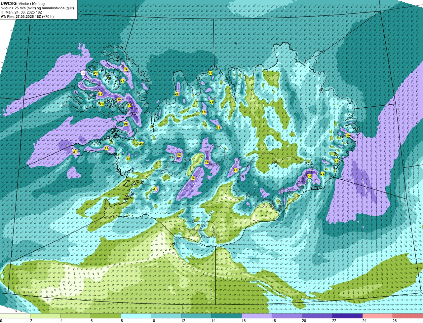Click the legend scale label '18'

coord(274,320)
